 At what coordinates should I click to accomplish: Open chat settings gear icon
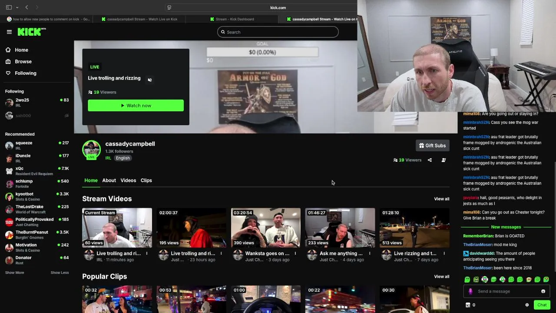(x=527, y=305)
